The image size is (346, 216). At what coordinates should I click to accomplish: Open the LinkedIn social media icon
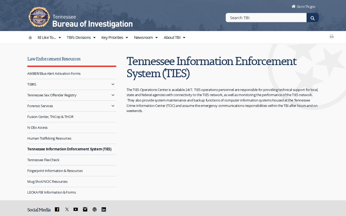pos(104,209)
